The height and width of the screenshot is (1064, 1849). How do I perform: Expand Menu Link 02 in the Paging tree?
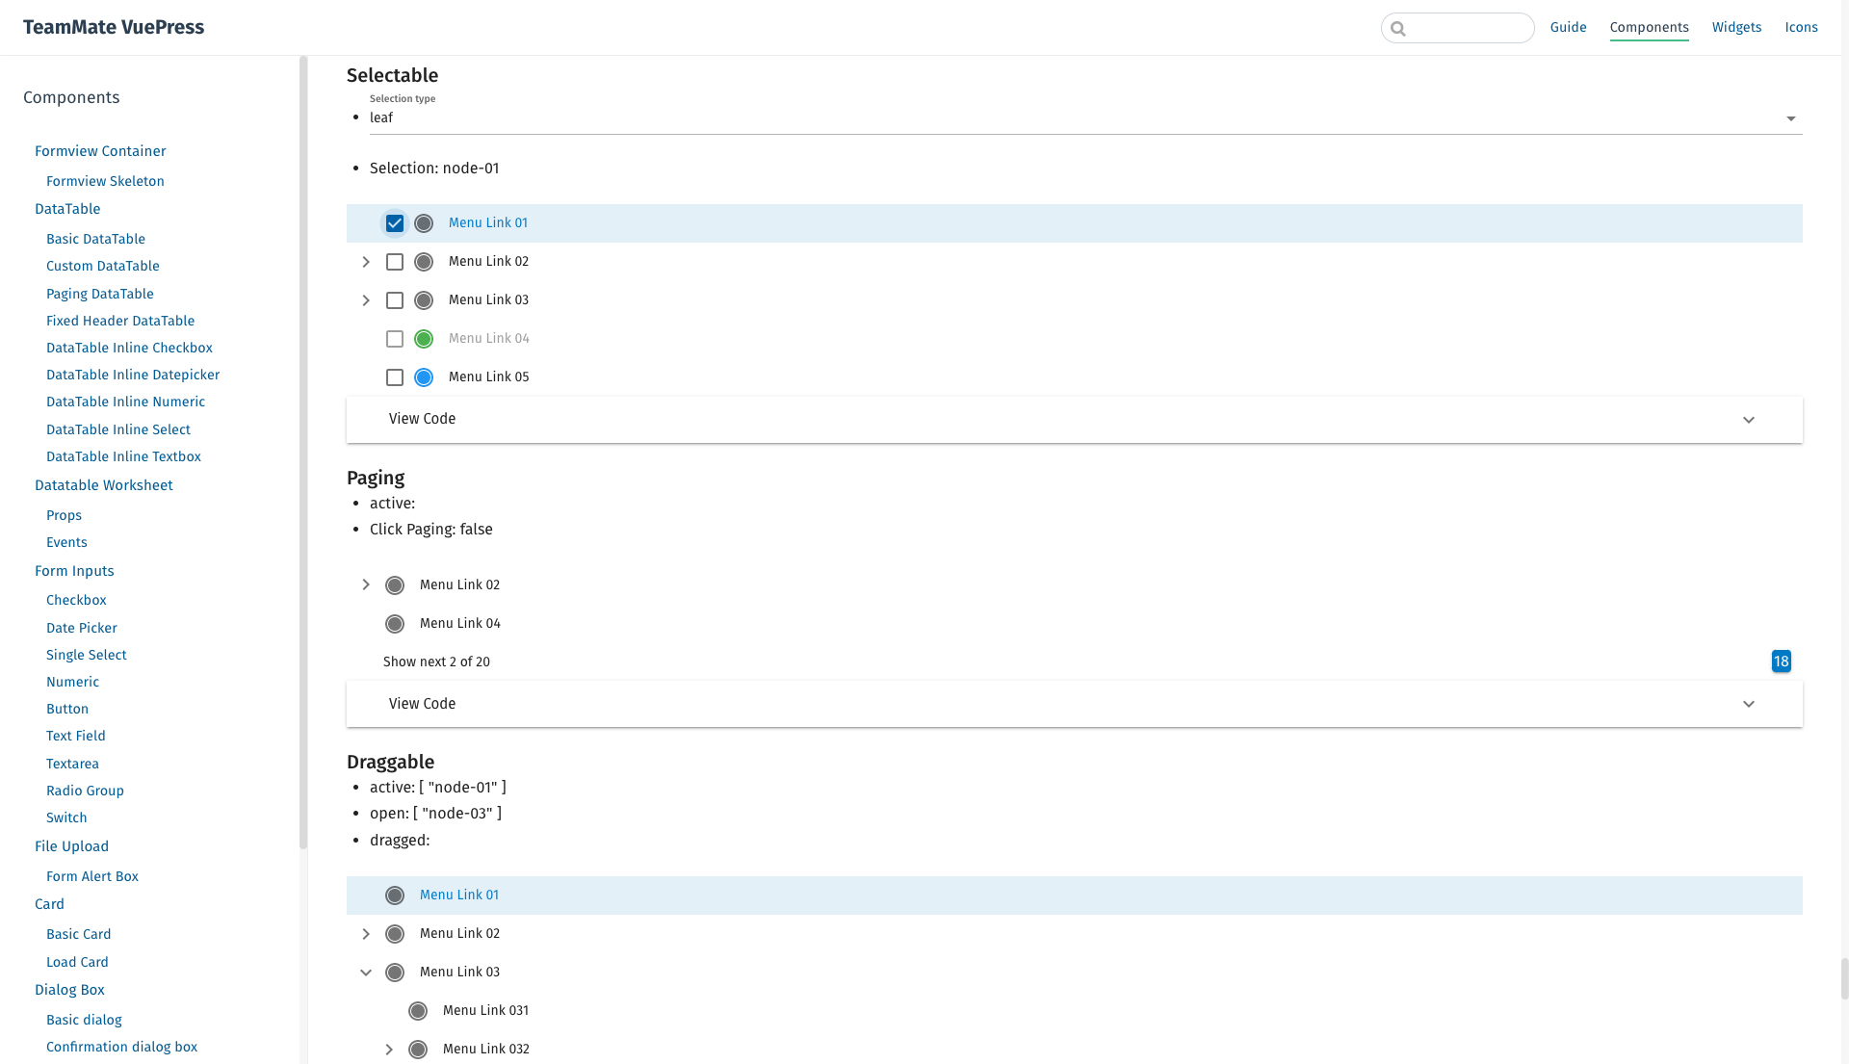click(366, 584)
